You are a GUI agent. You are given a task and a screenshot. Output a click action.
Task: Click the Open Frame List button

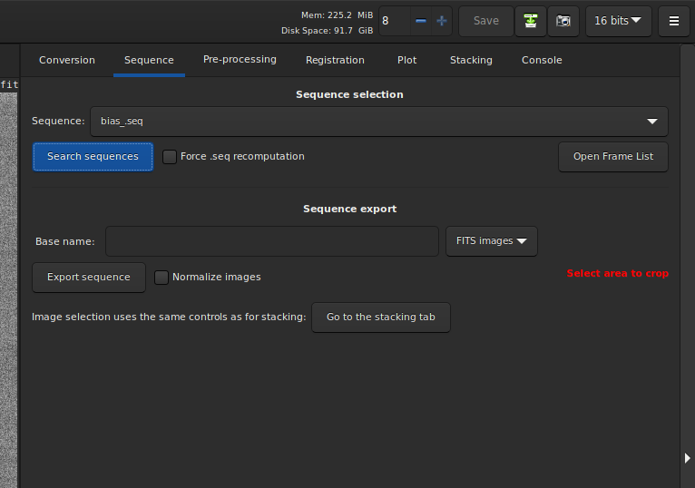(612, 157)
